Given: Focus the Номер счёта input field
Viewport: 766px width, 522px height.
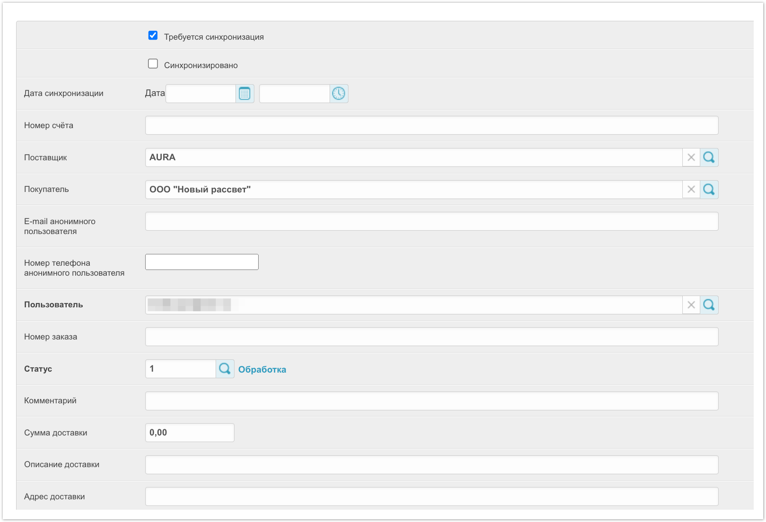Looking at the screenshot, I should pos(431,125).
